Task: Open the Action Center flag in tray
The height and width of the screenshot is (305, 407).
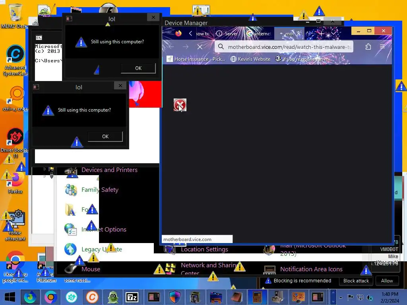Action: pyautogui.click(x=350, y=297)
